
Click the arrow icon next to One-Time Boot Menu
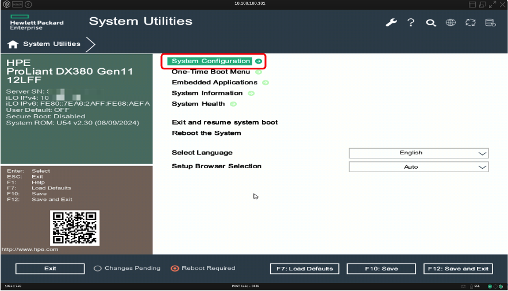(x=258, y=72)
